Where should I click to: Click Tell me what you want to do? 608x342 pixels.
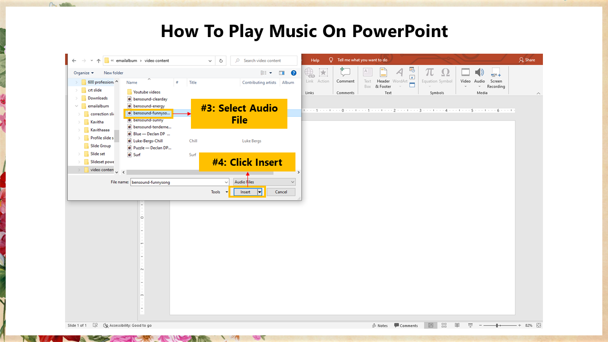point(362,60)
